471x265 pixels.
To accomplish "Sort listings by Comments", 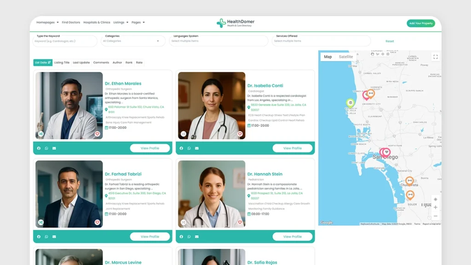I will (101, 63).
